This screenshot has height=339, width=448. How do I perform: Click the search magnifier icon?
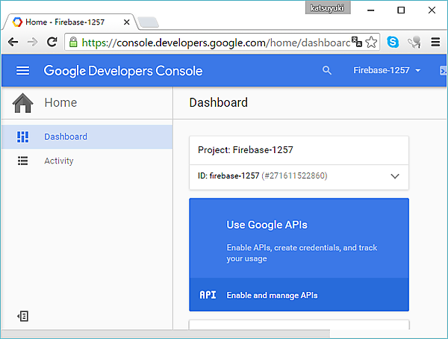coord(326,71)
